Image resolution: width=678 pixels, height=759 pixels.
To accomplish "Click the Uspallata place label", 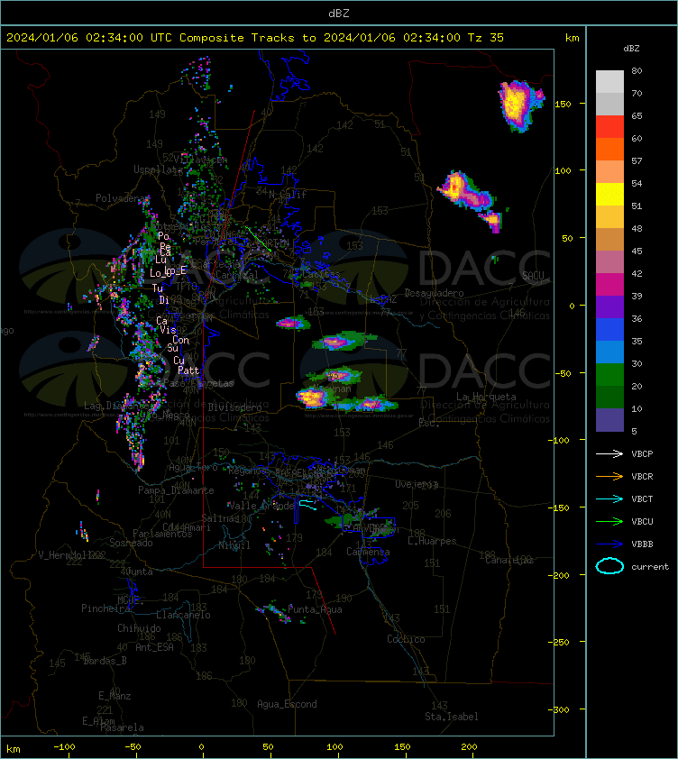I will [158, 169].
